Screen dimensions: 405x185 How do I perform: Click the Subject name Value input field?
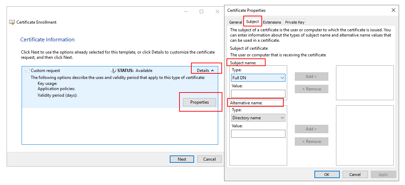[258, 94]
